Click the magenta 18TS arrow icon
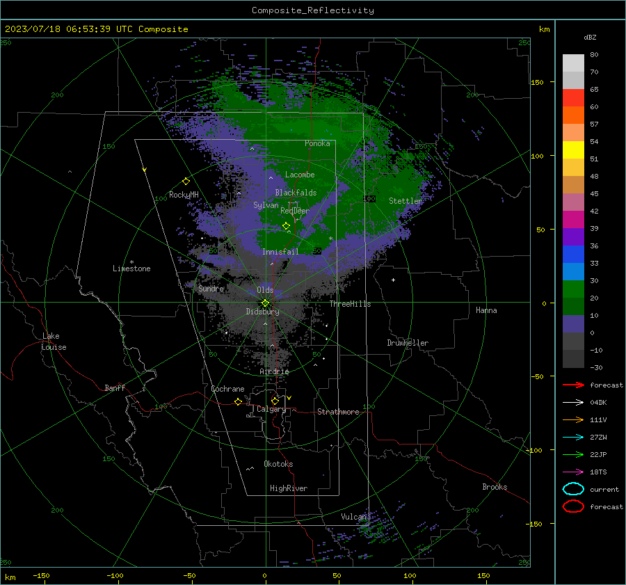Viewport: 626px width, 585px height. 573,472
